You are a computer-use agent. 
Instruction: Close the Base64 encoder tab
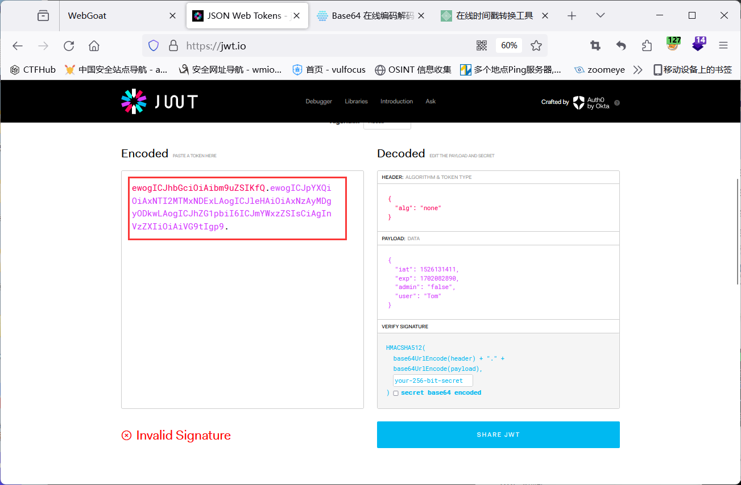[421, 16]
